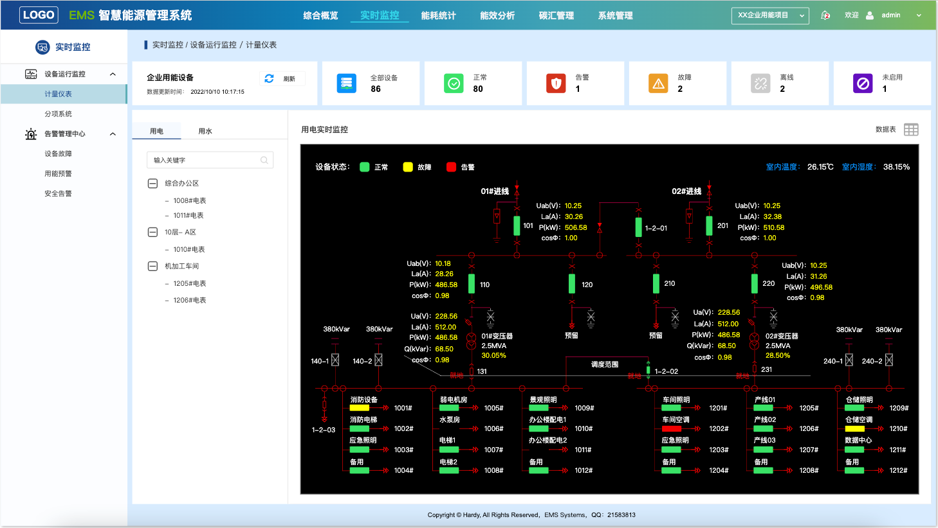Open the 碳汇管理 top menu
Viewport: 938px width, 528px height.
pyautogui.click(x=556, y=15)
